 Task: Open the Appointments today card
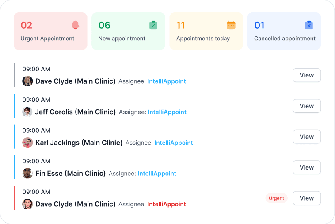[206, 31]
